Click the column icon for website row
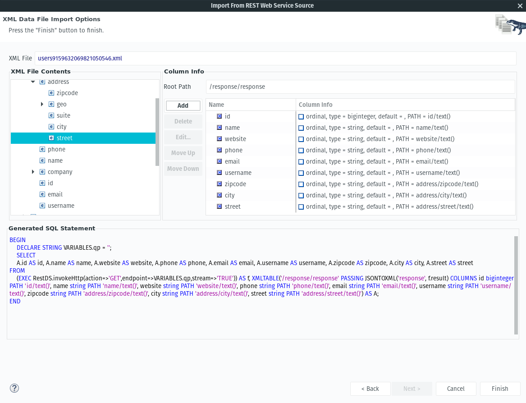This screenshot has height=403, width=526. (x=220, y=138)
